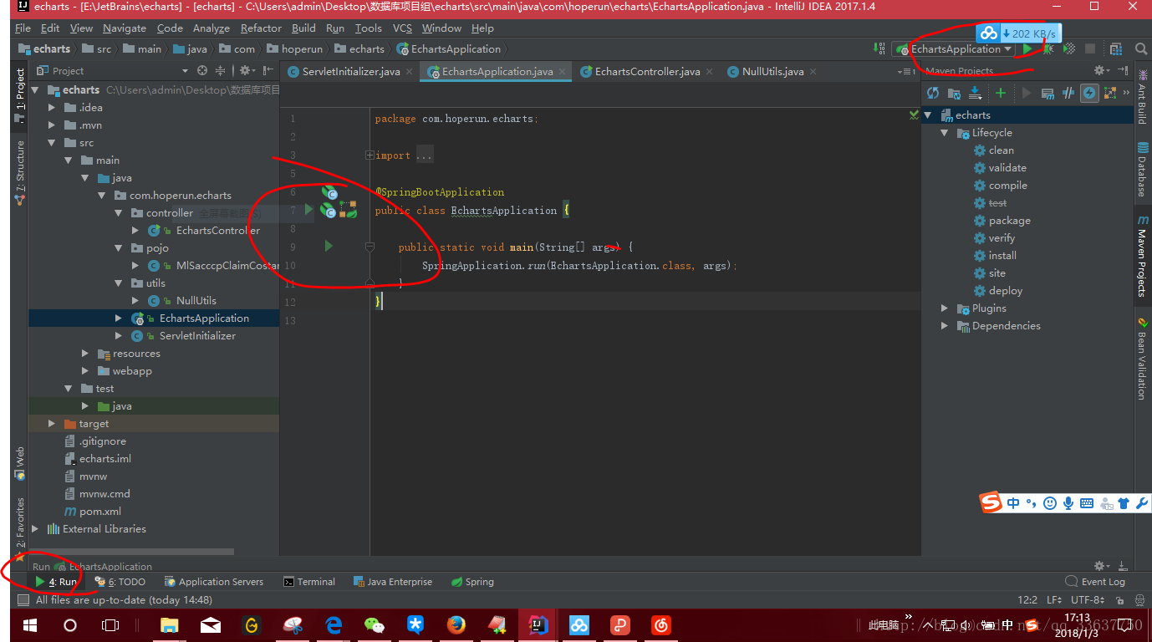This screenshot has width=1152, height=642.
Task: Switch to NullUtils.java tab
Action: (772, 72)
